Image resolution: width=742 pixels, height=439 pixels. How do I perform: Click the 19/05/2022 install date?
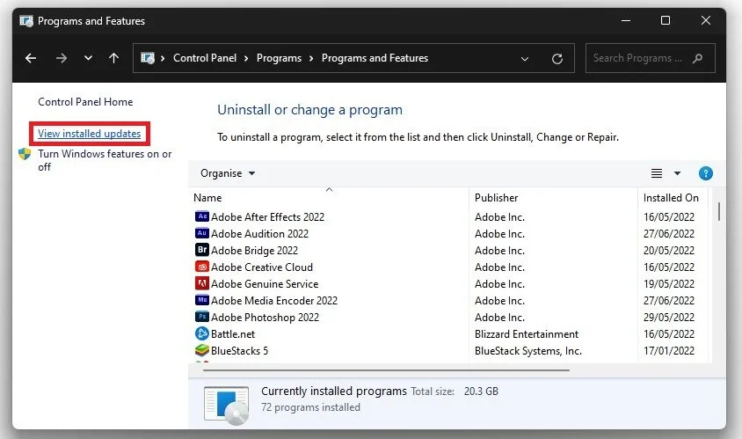pyautogui.click(x=669, y=284)
